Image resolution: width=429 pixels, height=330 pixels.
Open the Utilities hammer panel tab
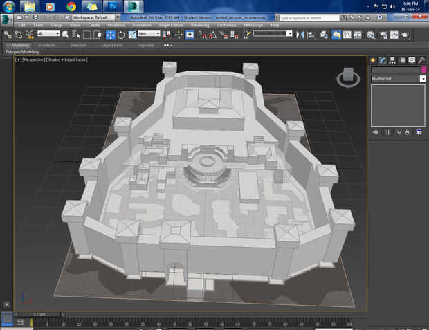coord(421,60)
